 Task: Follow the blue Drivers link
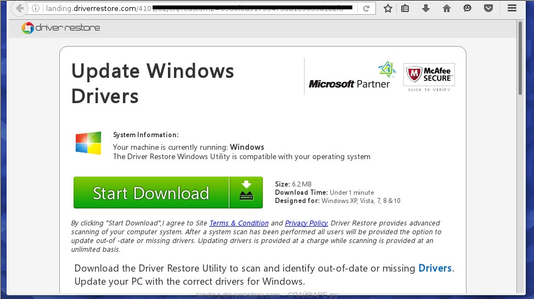pos(435,268)
